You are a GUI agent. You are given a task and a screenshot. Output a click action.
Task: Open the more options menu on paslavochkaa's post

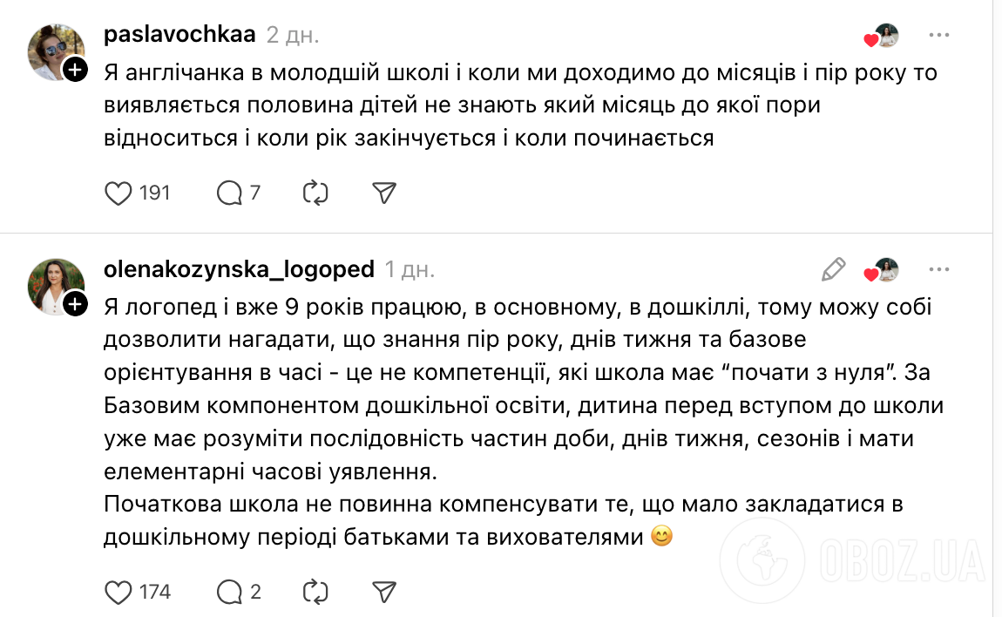938,35
